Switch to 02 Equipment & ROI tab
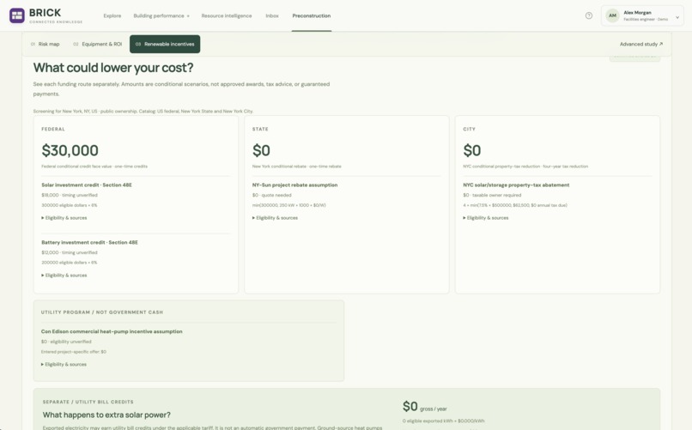This screenshot has width=692, height=430. click(x=98, y=44)
